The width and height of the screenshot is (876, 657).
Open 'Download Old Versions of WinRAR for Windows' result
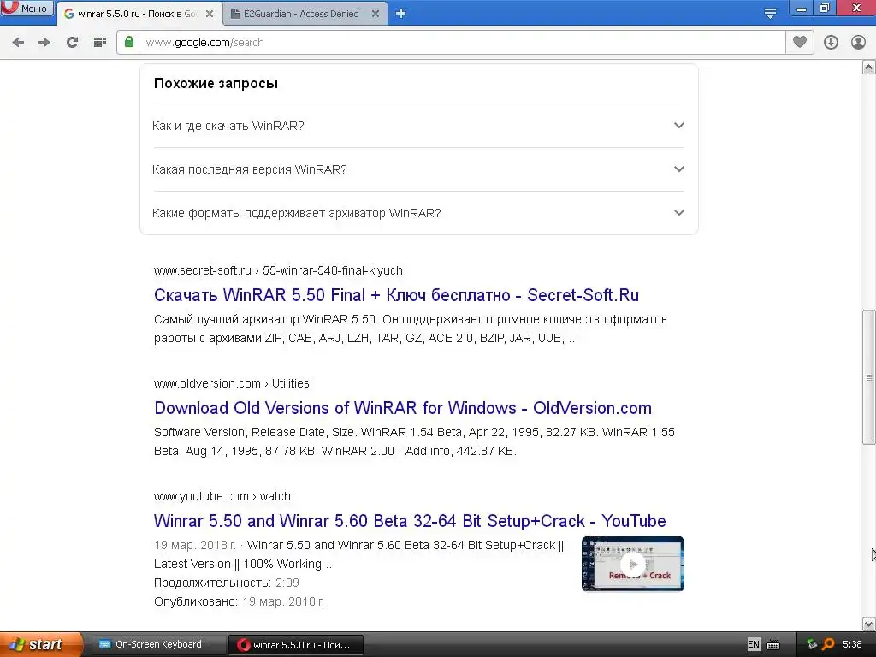[x=403, y=408]
